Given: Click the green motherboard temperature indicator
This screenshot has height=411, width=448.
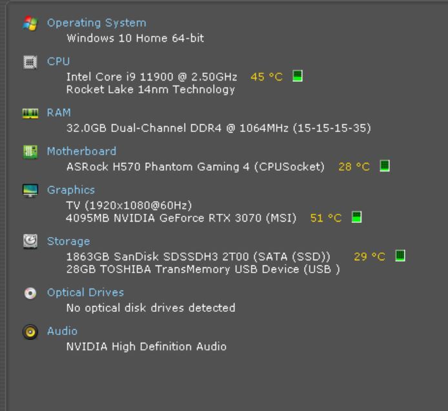Looking at the screenshot, I should coord(385,166).
